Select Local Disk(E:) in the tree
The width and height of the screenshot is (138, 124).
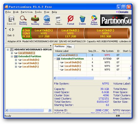point(30,63)
